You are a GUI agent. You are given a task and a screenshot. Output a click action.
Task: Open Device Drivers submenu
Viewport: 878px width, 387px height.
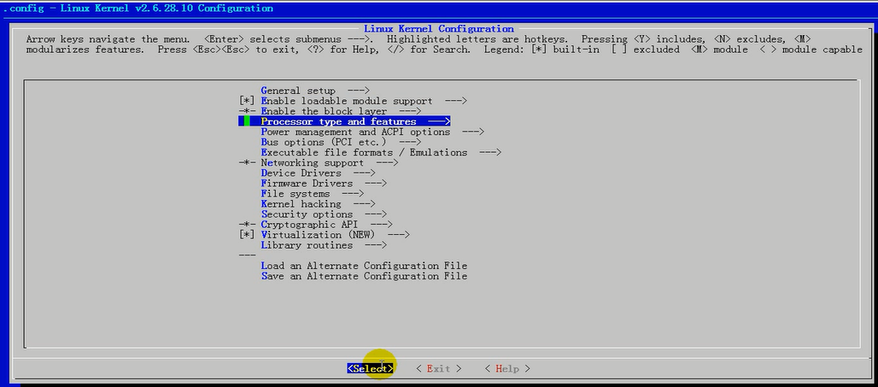tap(318, 173)
